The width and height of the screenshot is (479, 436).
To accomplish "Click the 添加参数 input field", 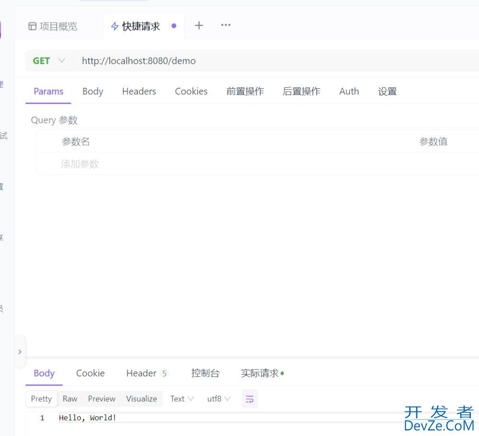I will click(80, 164).
